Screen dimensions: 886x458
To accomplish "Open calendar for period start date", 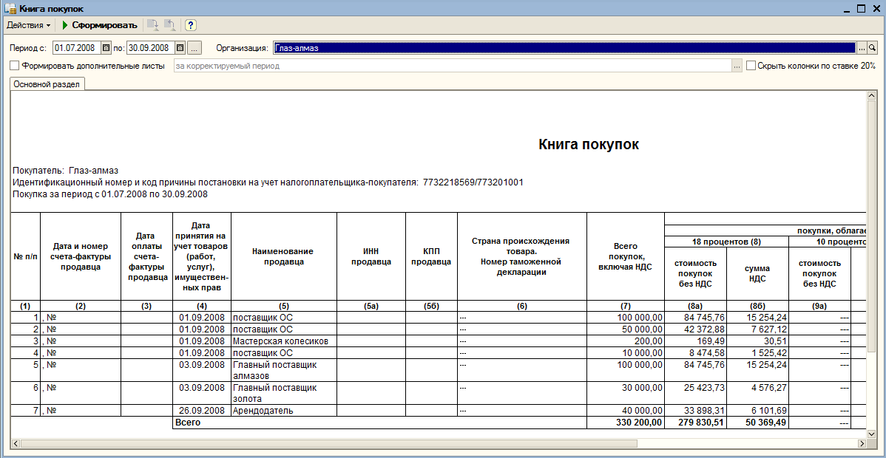I will pyautogui.click(x=106, y=48).
